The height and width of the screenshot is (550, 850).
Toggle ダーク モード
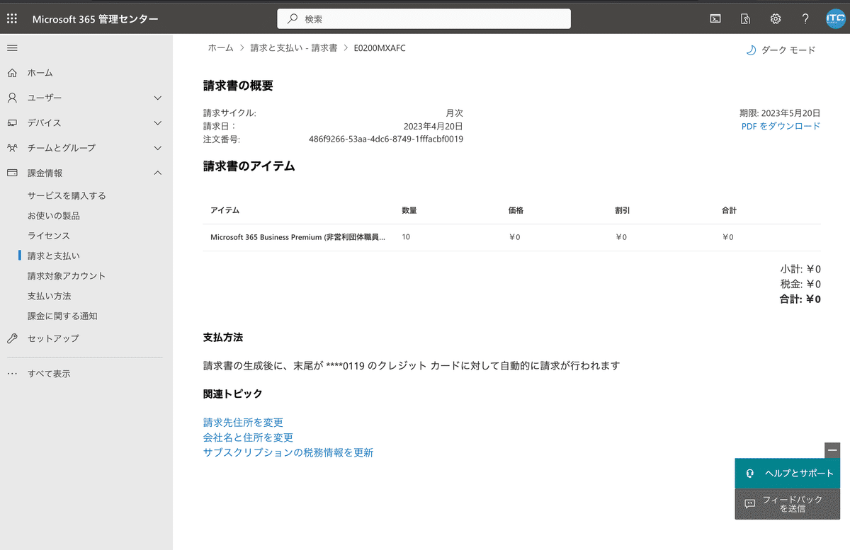[781, 50]
